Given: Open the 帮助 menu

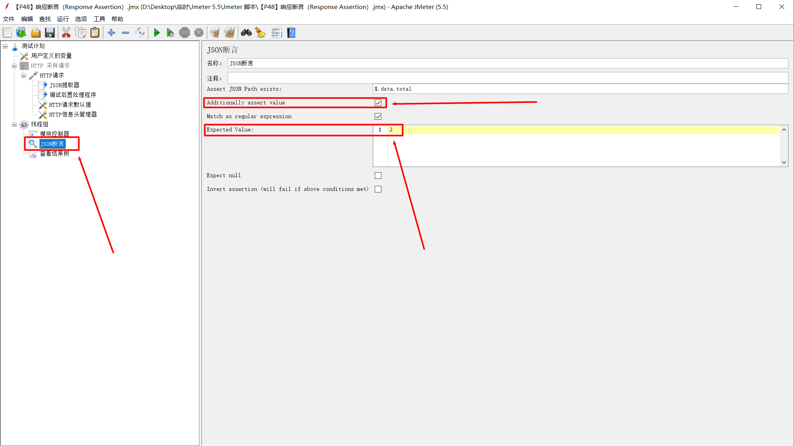Looking at the screenshot, I should 117,19.
